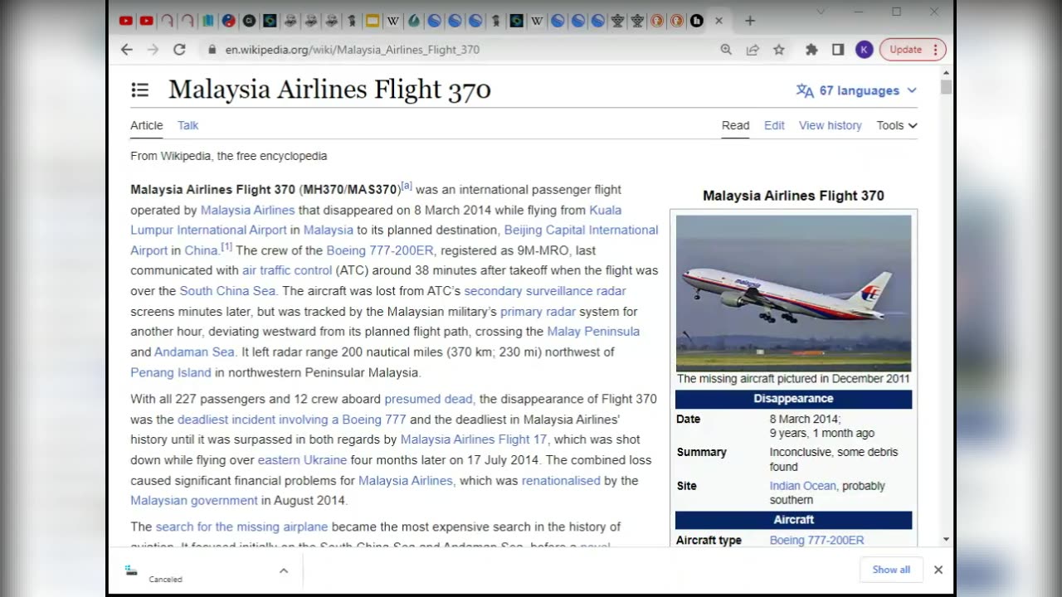The width and height of the screenshot is (1062, 597).
Task: Reload the Wikipedia page
Action: pos(179,50)
